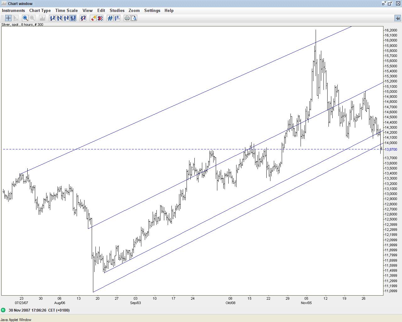
Task: Click the green connection status indicator
Action: tap(3, 310)
